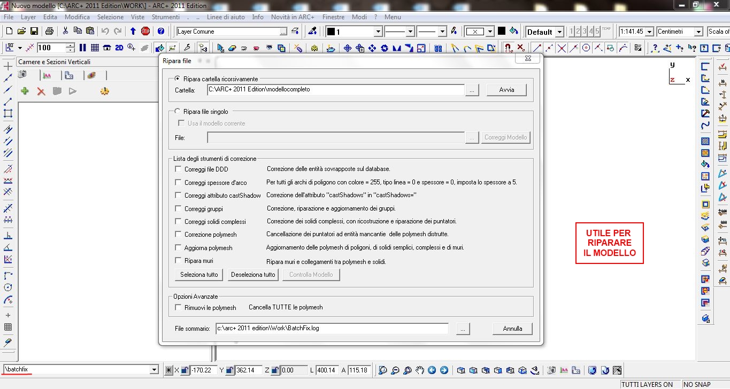Go to next view blue arrow
Image resolution: width=730 pixels, height=389 pixels.
(444, 370)
